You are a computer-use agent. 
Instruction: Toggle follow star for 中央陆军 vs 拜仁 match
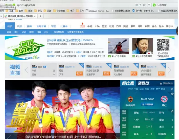pos(172,94)
